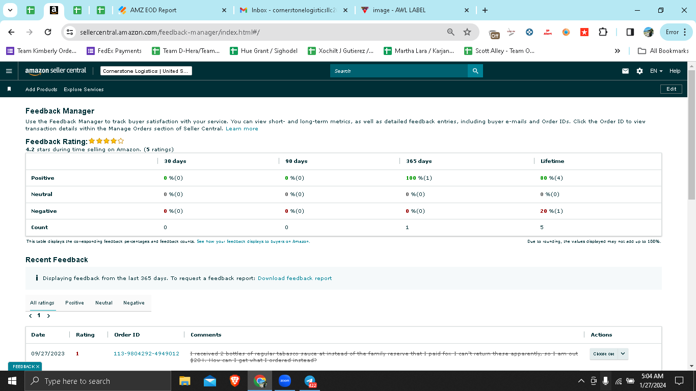Open the Martha Lara bookmark
This screenshot has width=696, height=391.
coord(419,51)
